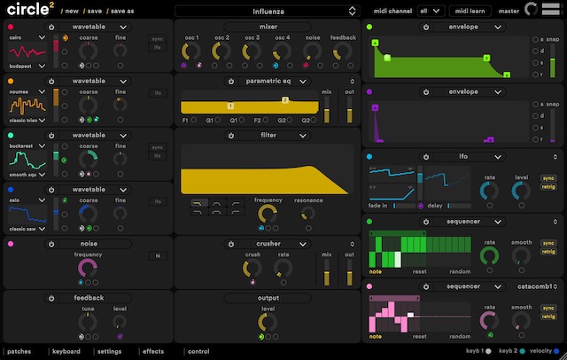Click the parametric eq mix slider

327,109
